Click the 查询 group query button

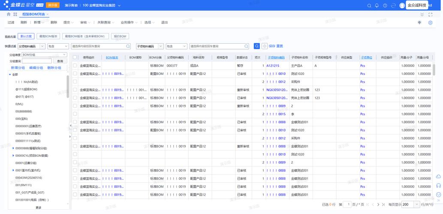pos(60,61)
